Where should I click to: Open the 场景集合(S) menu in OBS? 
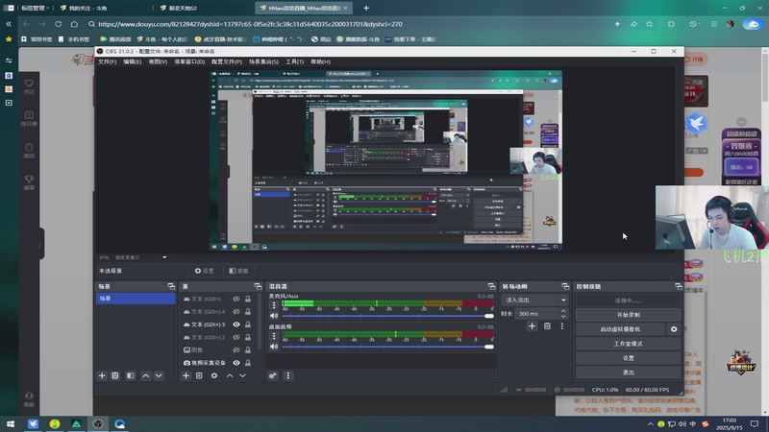tap(263, 61)
